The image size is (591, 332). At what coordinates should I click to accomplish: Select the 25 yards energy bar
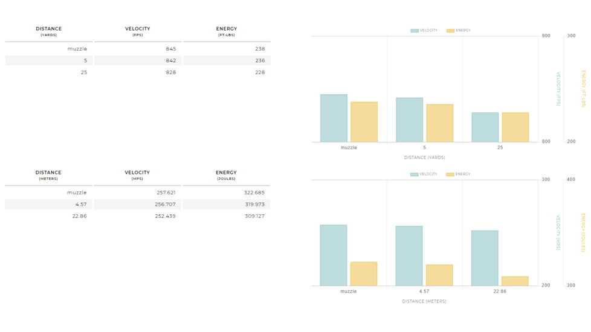click(x=515, y=127)
